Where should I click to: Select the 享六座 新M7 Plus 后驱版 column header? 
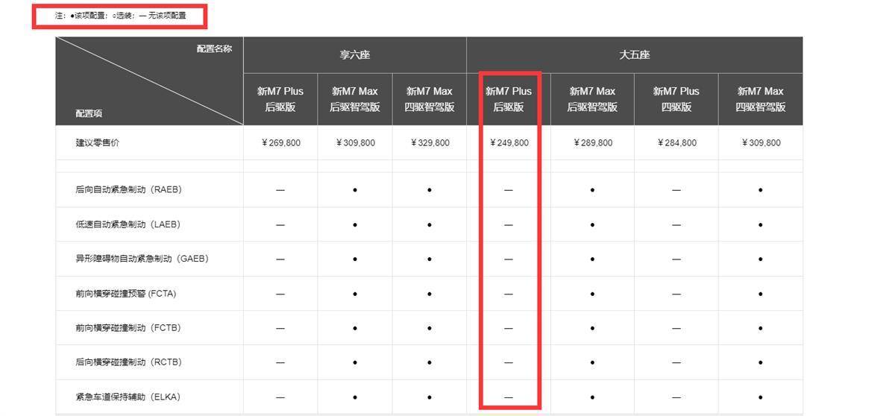coord(280,99)
